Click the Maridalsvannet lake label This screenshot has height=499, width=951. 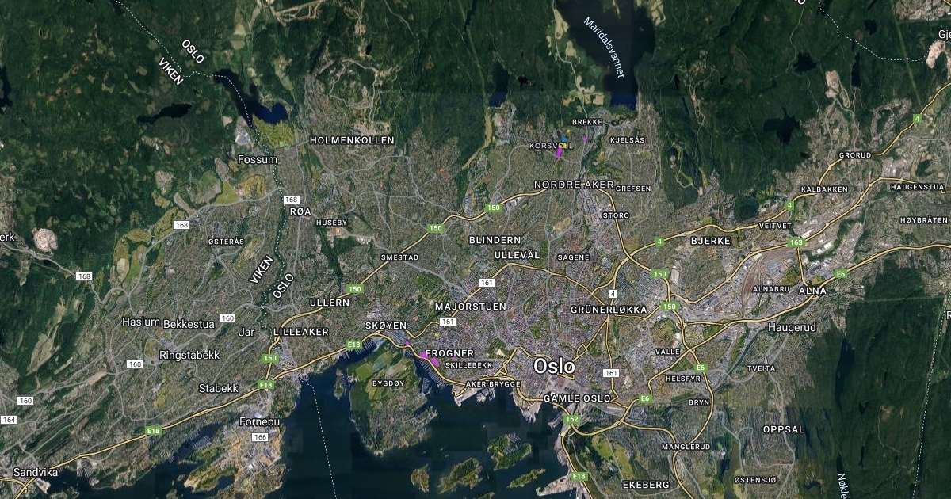(x=605, y=48)
